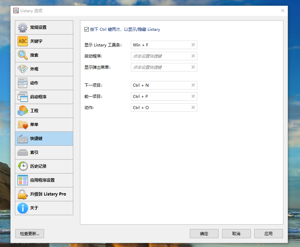Click the list icon for 动作
This screenshot has width=300, height=247.
(x=23, y=83)
